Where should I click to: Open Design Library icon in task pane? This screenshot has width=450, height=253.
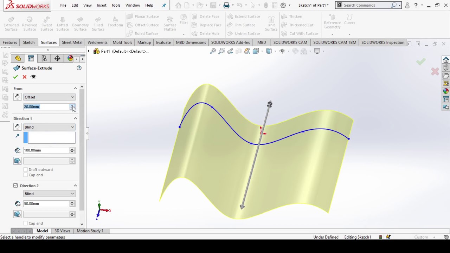446,67
